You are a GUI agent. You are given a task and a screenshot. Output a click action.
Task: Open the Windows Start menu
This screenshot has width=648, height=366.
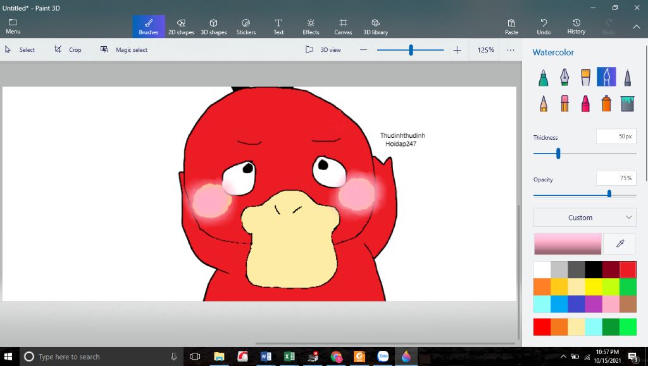pyautogui.click(x=8, y=357)
